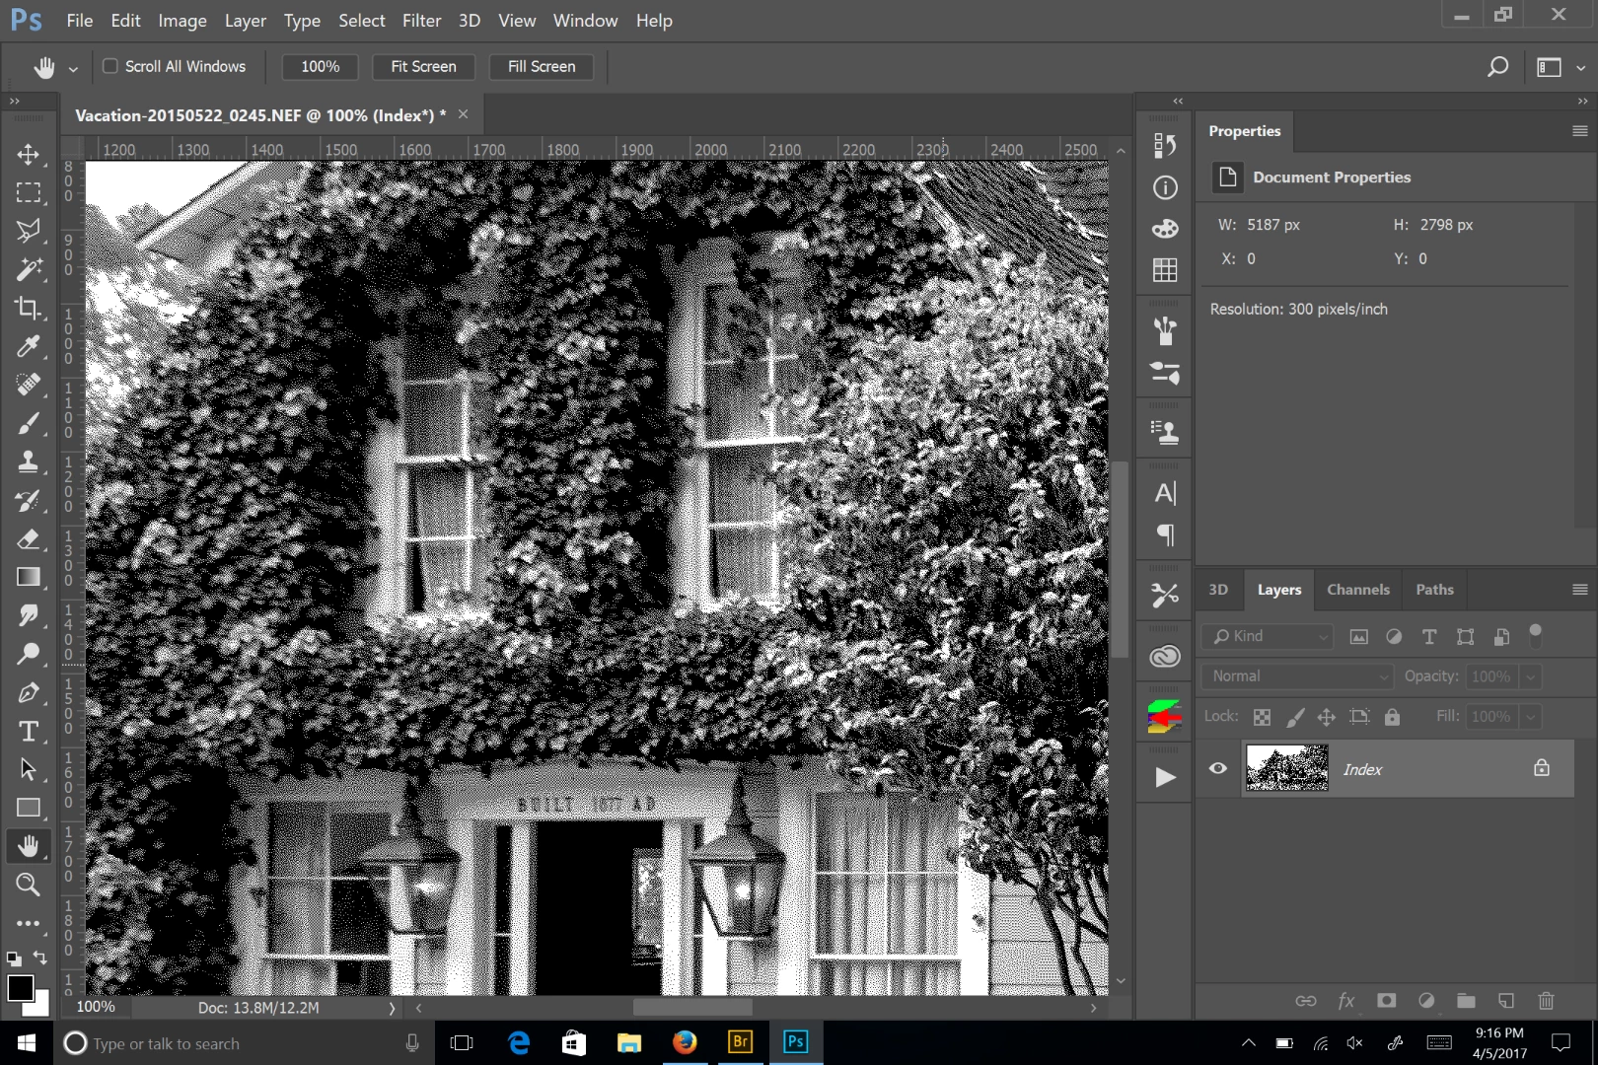Open the Select menu

tap(362, 21)
